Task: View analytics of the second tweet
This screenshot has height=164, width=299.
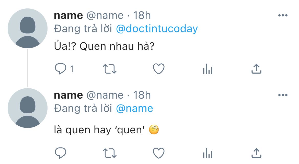Action: pos(208,153)
